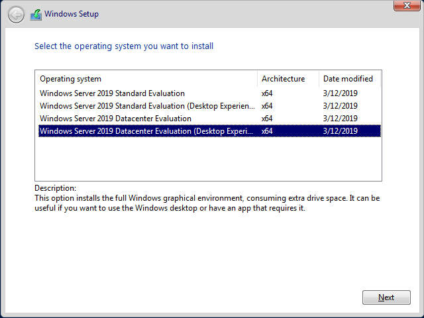Select Datacenter Evaluation (Desktop Experience) entry

pos(209,131)
